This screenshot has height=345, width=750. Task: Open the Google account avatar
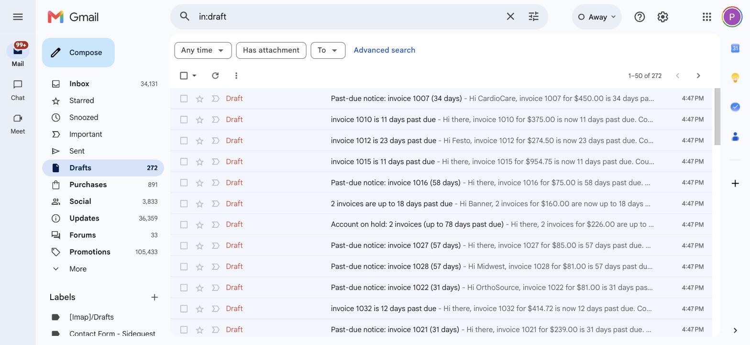732,17
